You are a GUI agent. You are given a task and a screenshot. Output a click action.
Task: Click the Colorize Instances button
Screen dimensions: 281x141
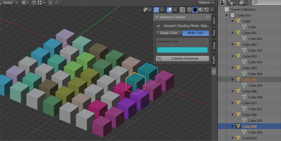tap(182, 59)
